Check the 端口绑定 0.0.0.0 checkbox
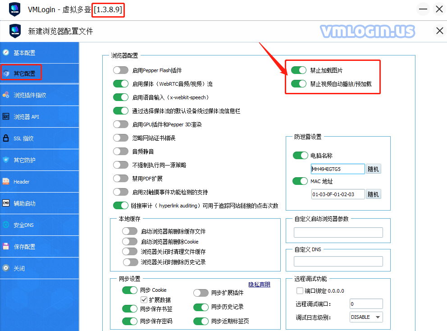The width and height of the screenshot is (447, 331). [300, 291]
